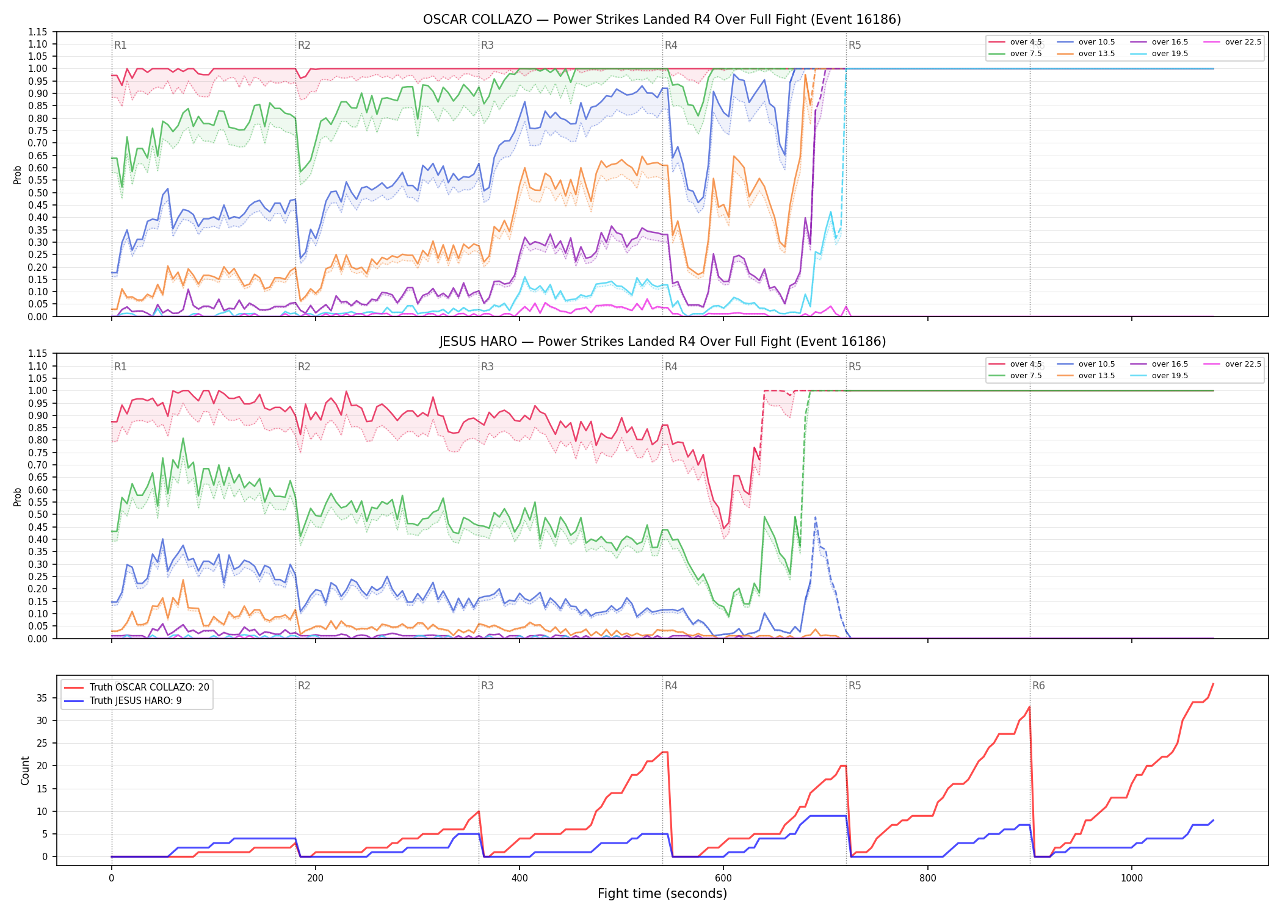Click the 1.15 y-tick in Haro chart

[38, 354]
